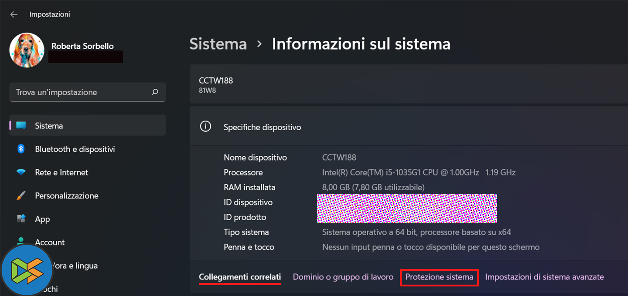Select Rete e Internet in sidebar
The height and width of the screenshot is (296, 628).
(x=61, y=172)
